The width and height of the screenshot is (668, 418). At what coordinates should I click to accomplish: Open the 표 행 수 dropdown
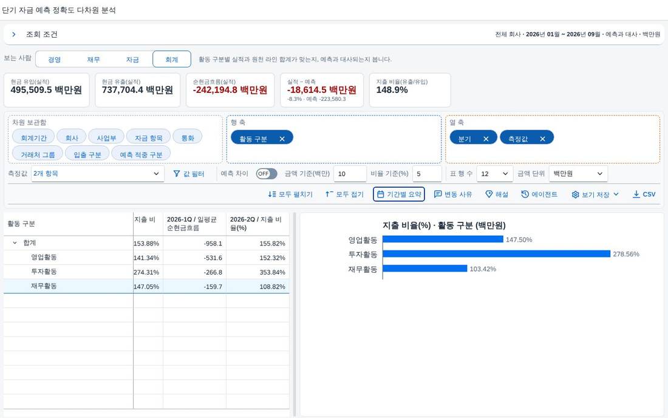point(494,173)
